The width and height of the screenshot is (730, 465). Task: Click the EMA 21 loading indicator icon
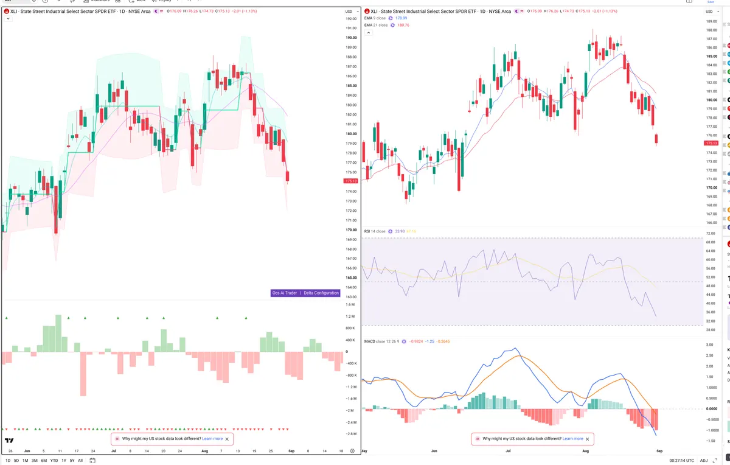click(393, 26)
